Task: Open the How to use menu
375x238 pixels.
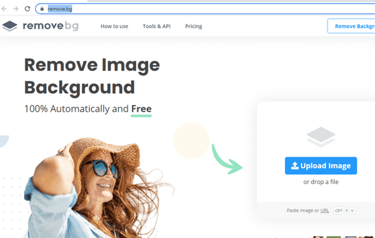Action: pos(114,26)
